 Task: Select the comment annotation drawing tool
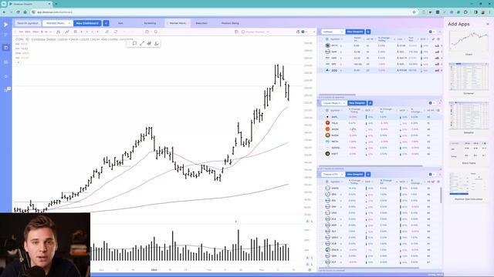pyautogui.click(x=134, y=43)
